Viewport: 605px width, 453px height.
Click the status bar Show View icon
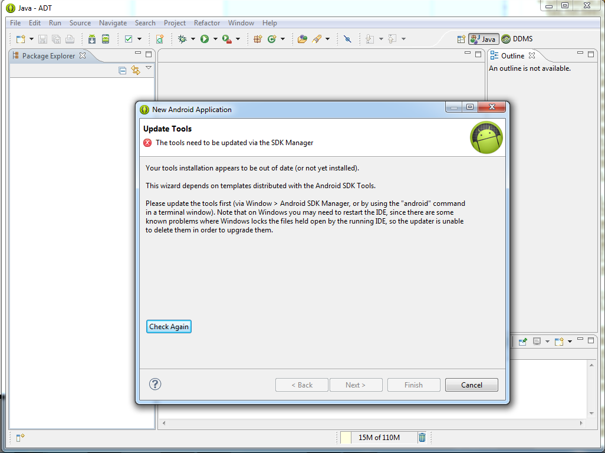coord(20,437)
